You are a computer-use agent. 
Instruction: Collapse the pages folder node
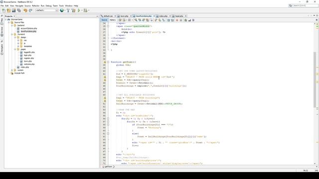[x=15, y=49]
